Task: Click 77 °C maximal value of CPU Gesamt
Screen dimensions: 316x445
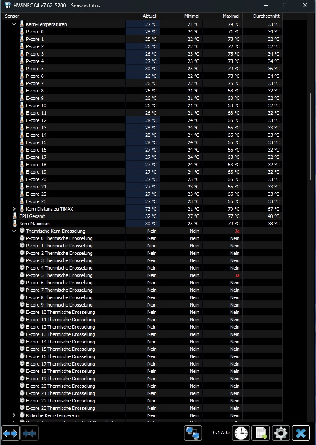Action: 234,216
